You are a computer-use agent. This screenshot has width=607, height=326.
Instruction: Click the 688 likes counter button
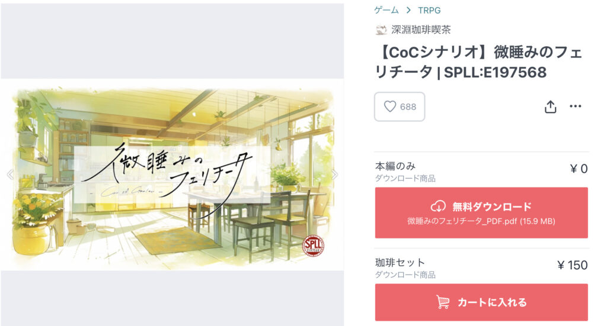click(x=400, y=106)
